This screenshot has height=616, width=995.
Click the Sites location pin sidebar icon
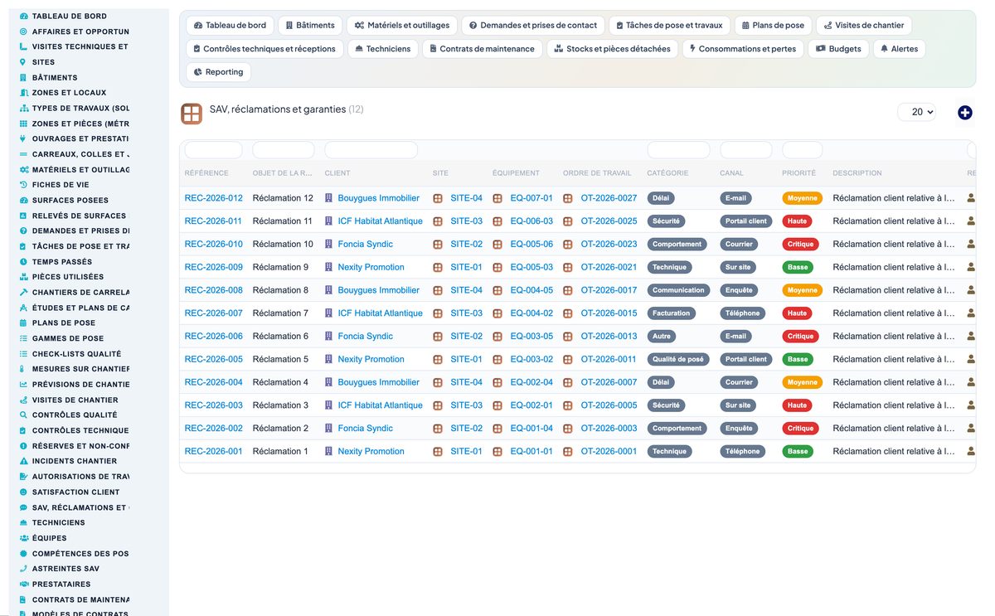(x=23, y=62)
